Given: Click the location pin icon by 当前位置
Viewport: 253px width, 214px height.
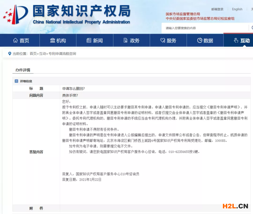Looking at the screenshot, I should coord(10,54).
